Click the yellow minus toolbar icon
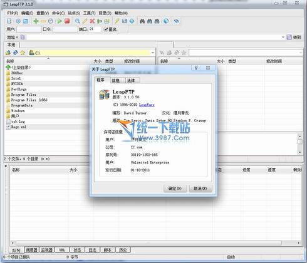Image resolution: width=307 pixels, height=263 pixels. [43, 21]
